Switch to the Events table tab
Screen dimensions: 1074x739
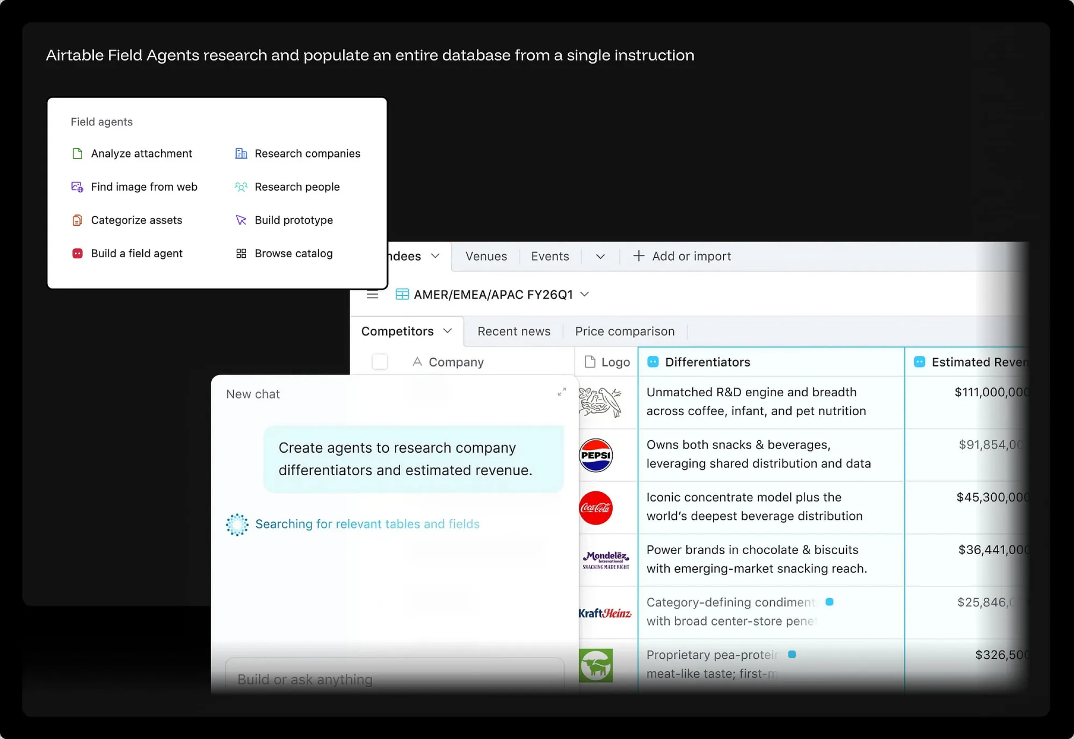click(x=550, y=256)
